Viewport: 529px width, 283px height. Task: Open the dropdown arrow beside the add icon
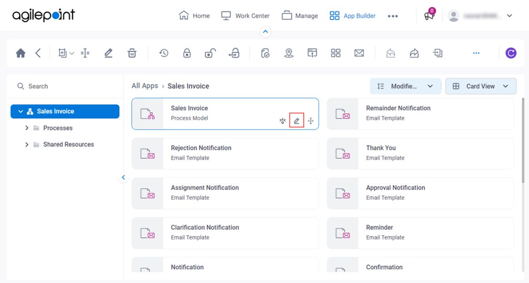(x=72, y=54)
